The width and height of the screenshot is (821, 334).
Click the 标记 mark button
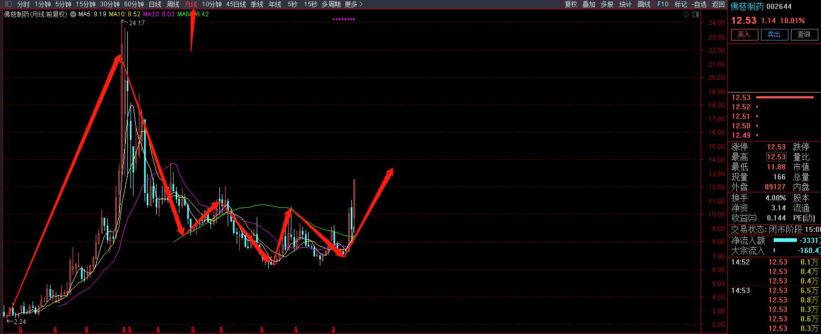(681, 4)
